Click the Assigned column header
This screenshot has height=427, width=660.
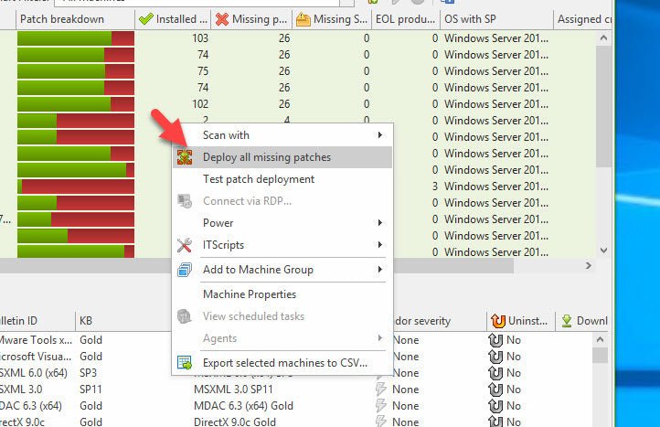[583, 19]
